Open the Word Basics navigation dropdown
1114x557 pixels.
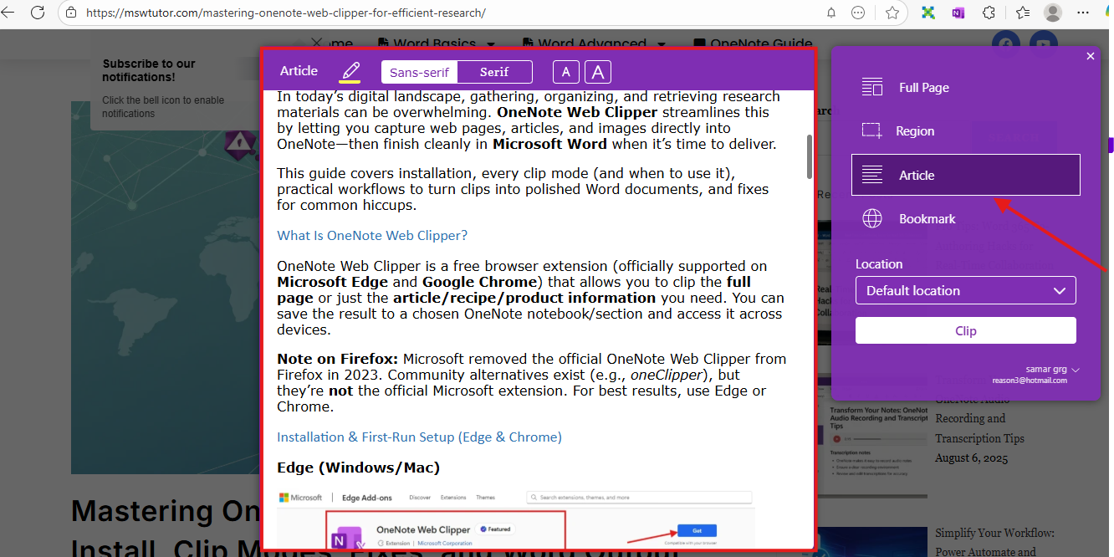[x=436, y=43]
